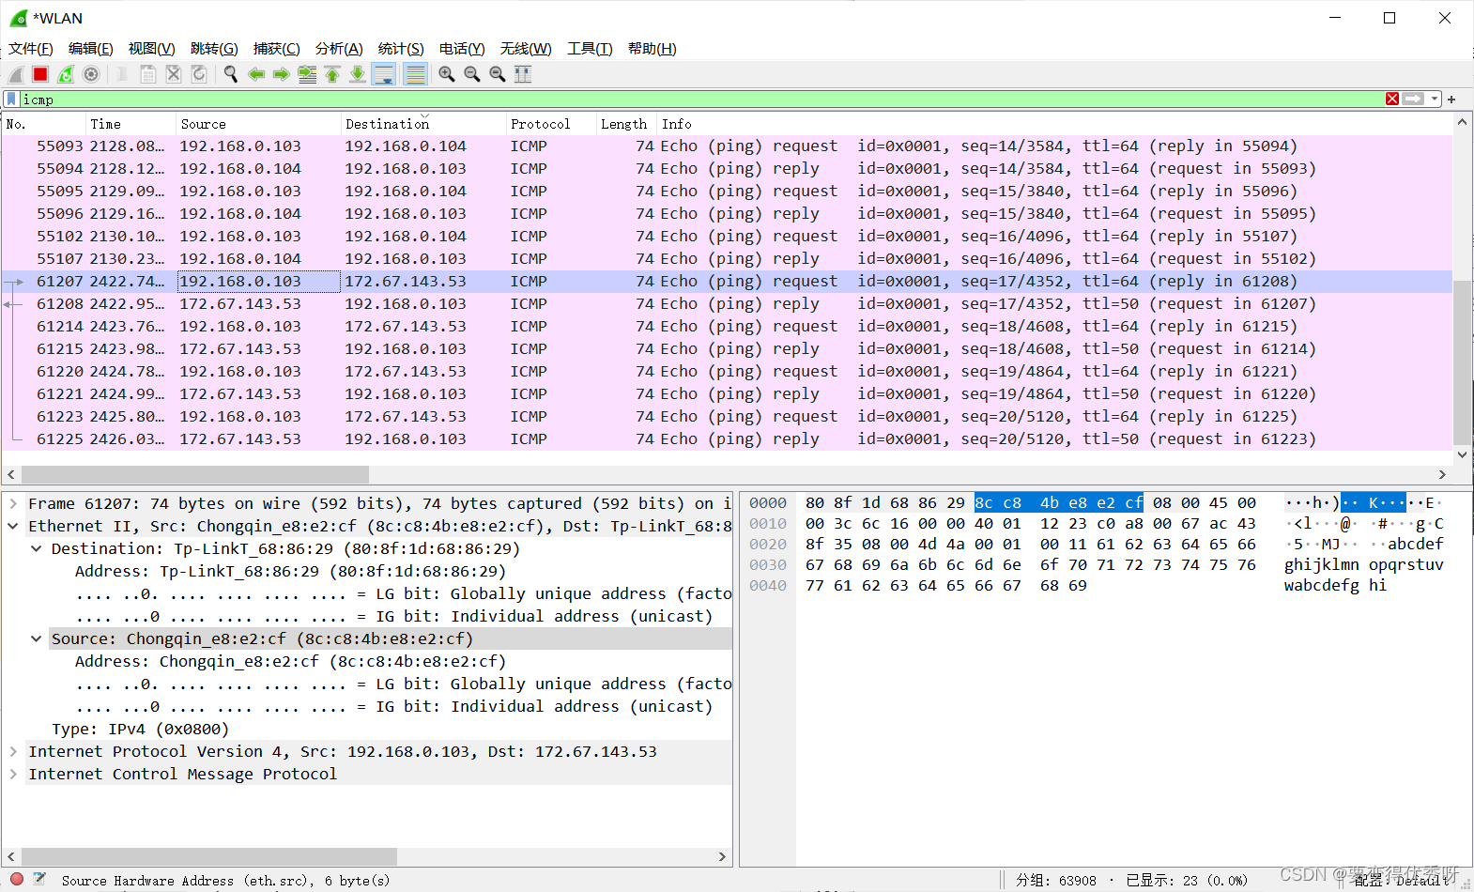Jump to the first packet icon
The height and width of the screenshot is (892, 1474).
[332, 74]
